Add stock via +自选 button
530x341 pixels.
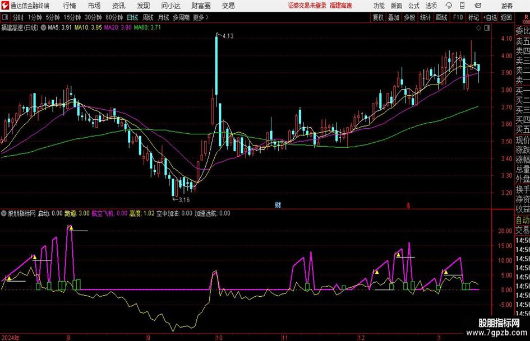tap(490, 17)
